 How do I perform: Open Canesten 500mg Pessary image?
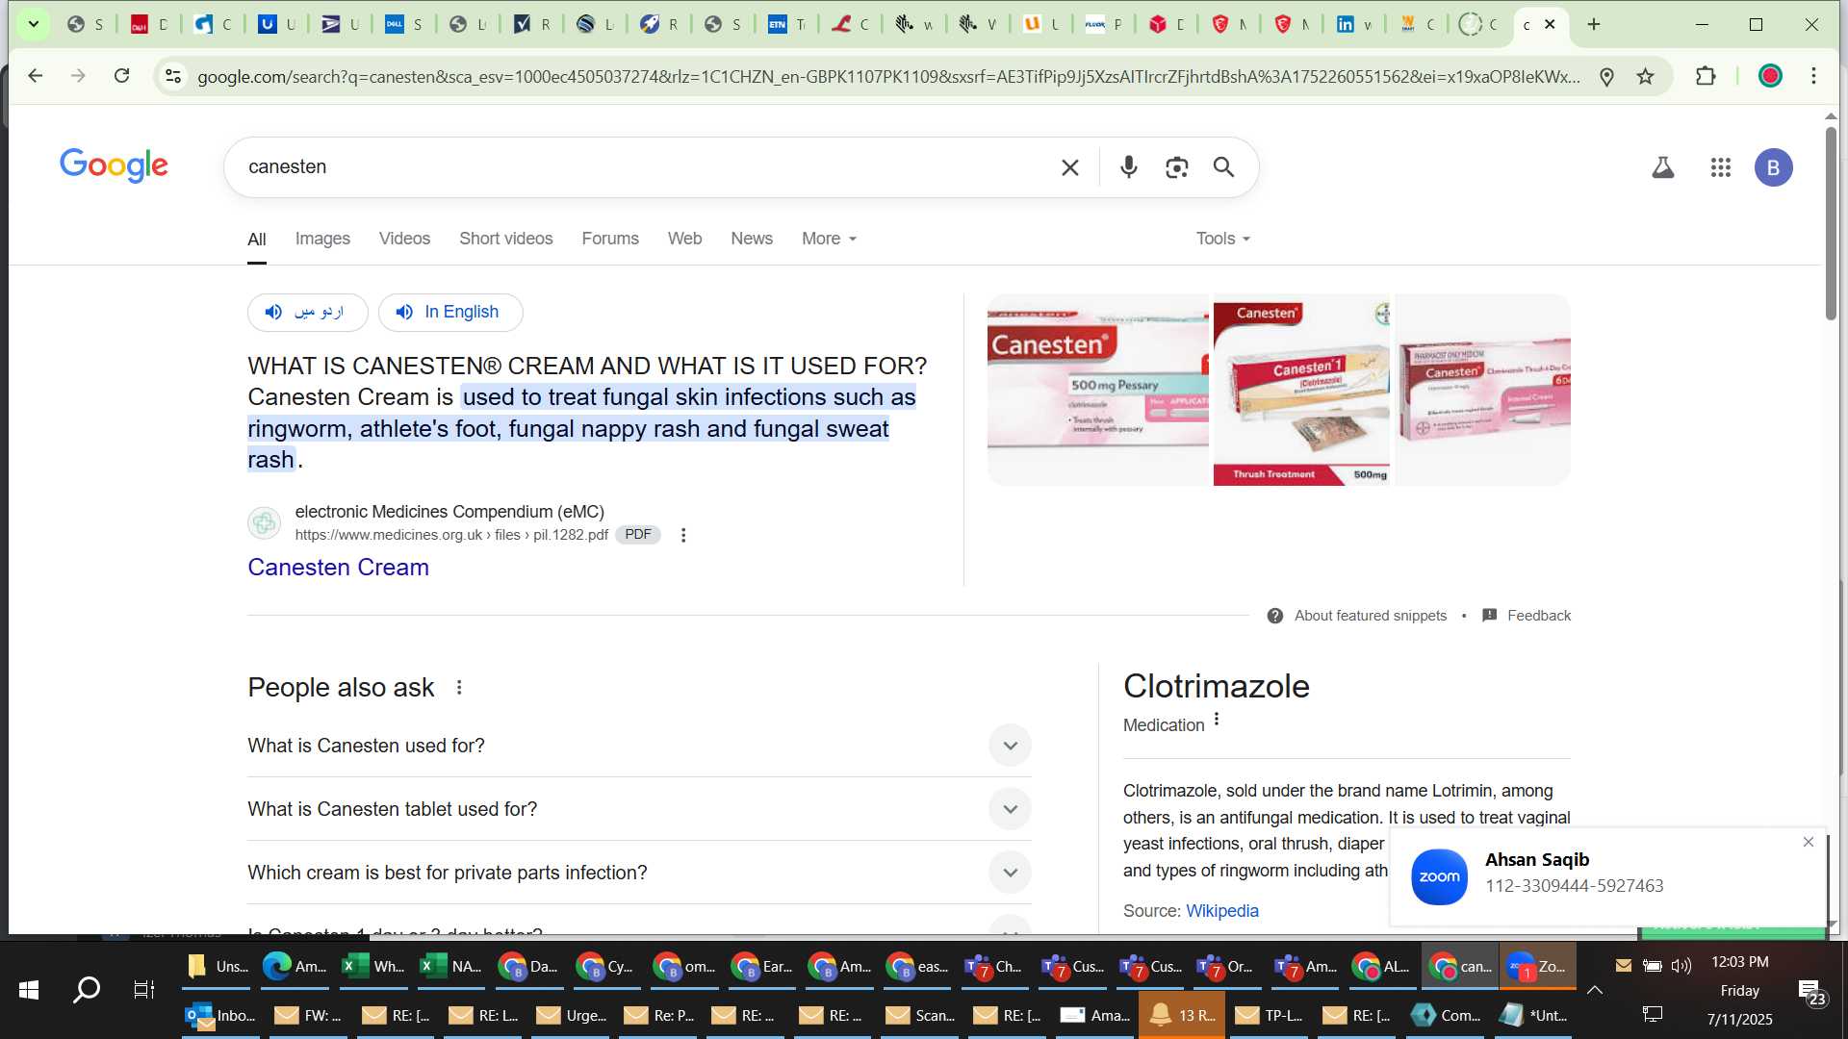(1097, 390)
